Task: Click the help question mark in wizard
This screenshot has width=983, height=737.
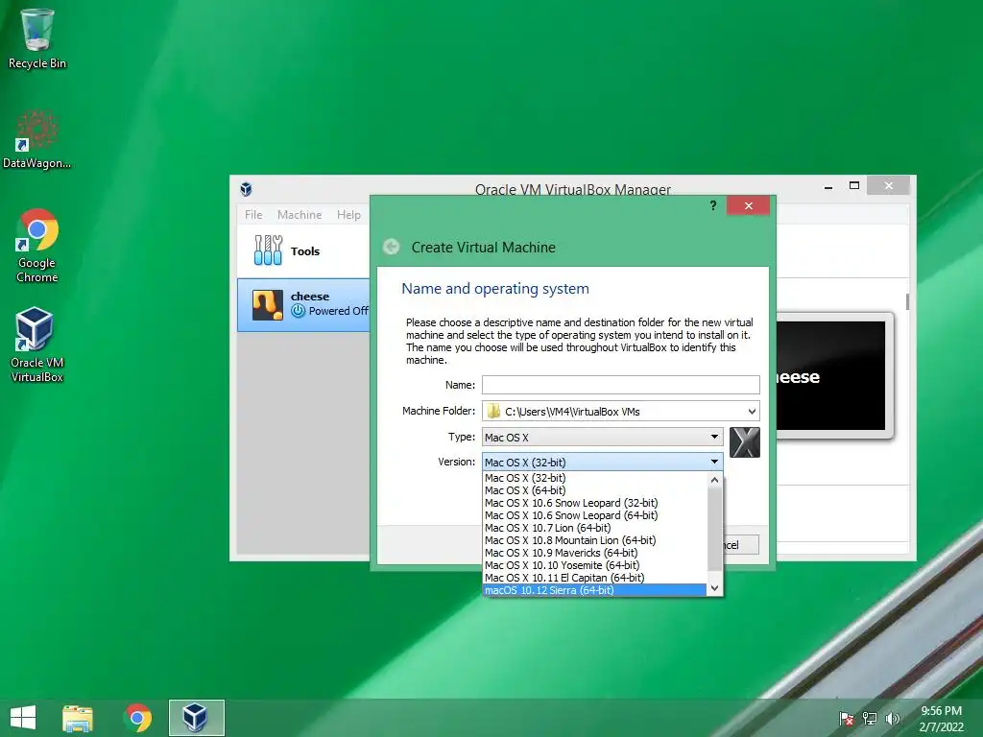Action: point(713,205)
